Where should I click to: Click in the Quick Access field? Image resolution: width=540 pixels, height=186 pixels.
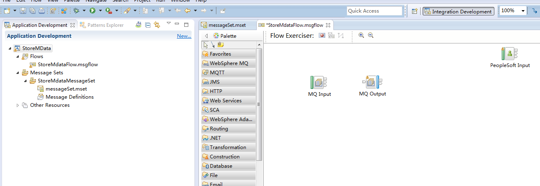coord(375,11)
